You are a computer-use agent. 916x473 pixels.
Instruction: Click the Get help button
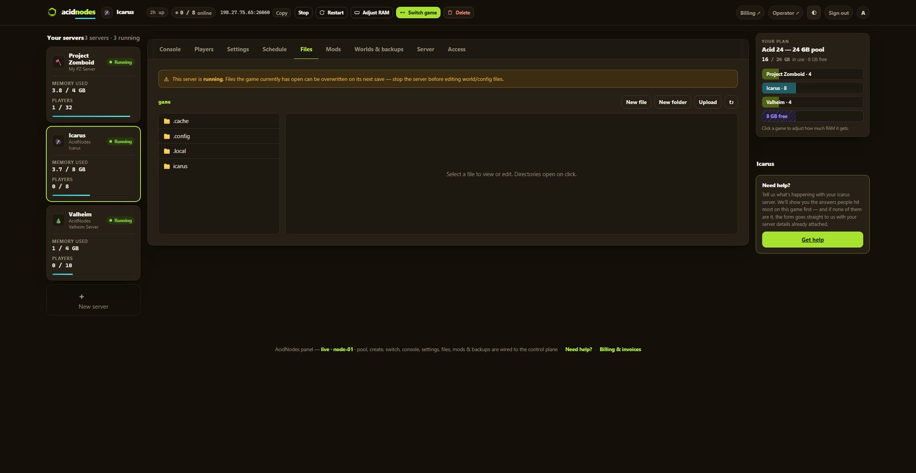click(812, 240)
